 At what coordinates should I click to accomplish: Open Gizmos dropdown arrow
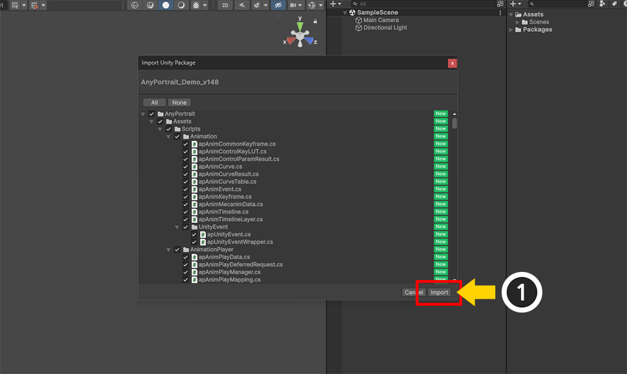(x=320, y=5)
